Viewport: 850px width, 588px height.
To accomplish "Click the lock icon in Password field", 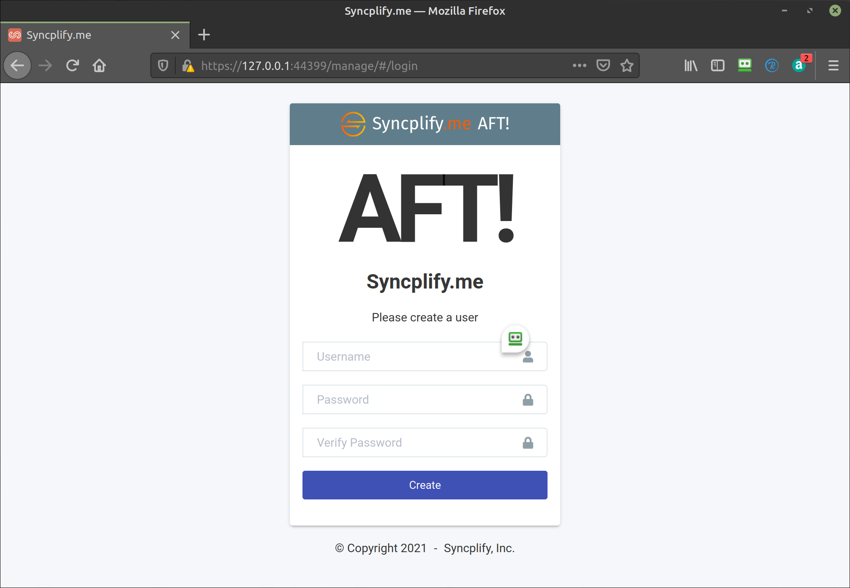I will (528, 400).
